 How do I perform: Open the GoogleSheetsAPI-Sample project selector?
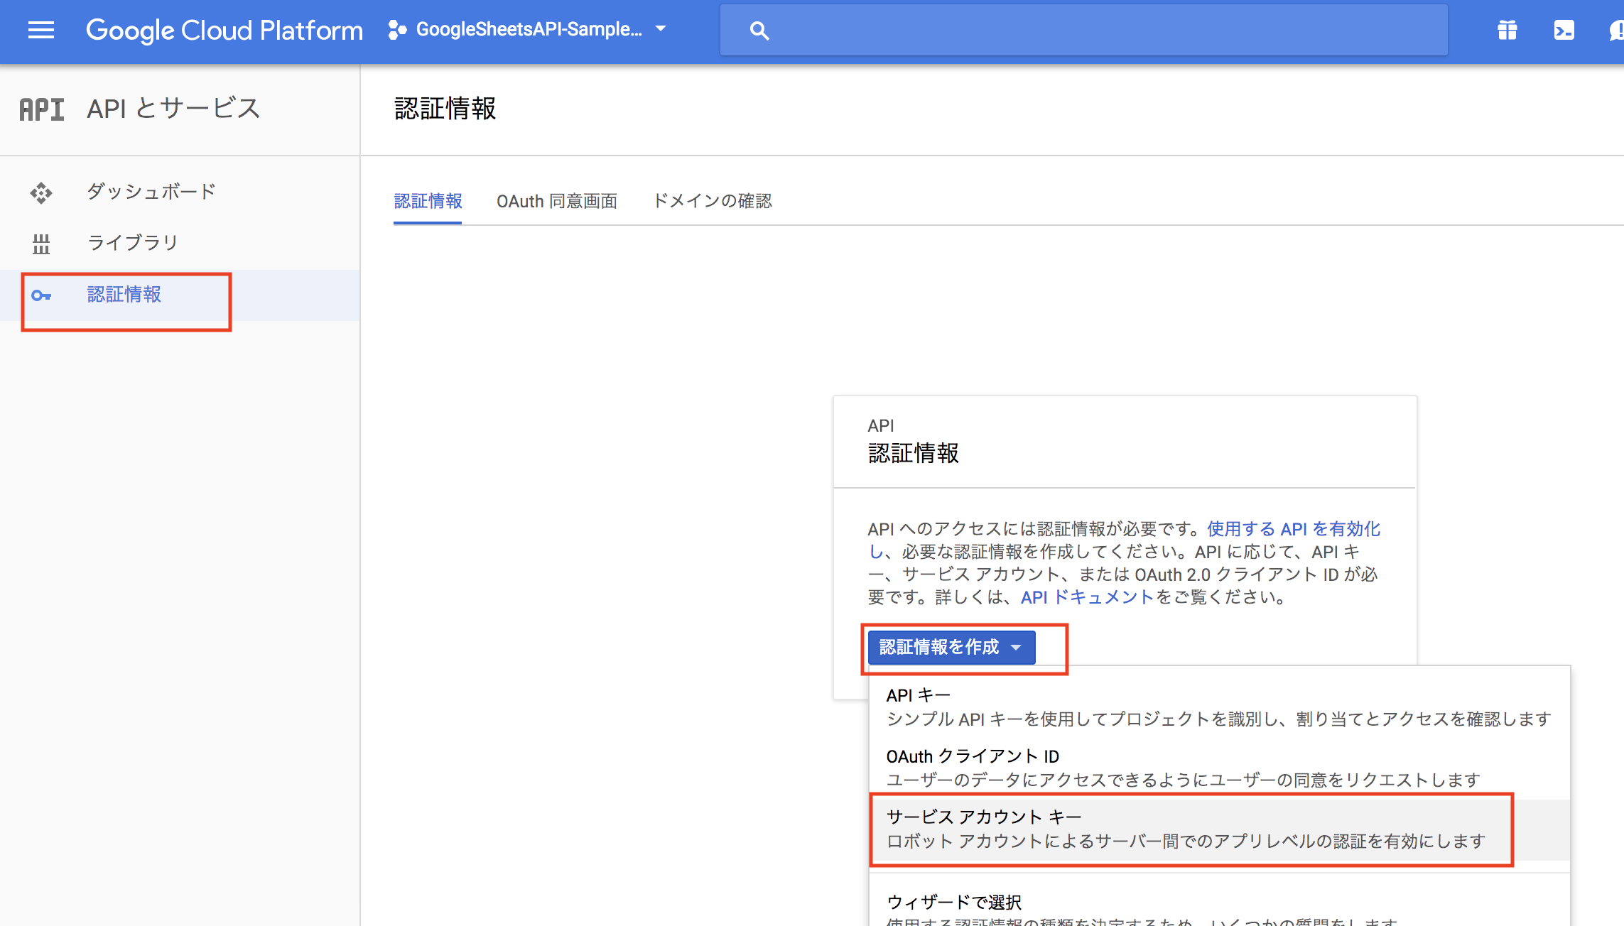click(x=528, y=29)
